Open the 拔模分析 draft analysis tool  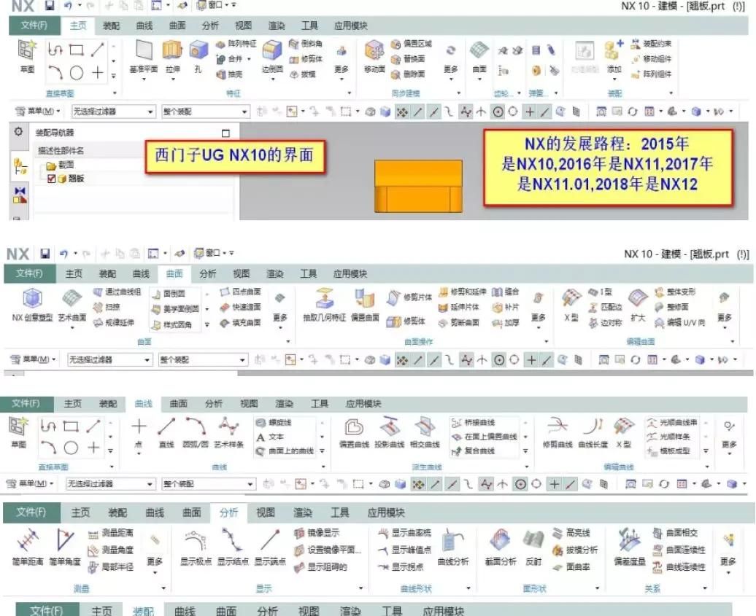575,550
